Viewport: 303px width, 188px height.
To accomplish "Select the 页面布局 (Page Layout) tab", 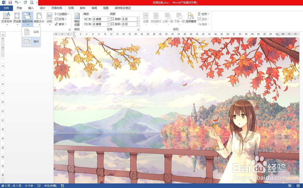I will click(57, 8).
